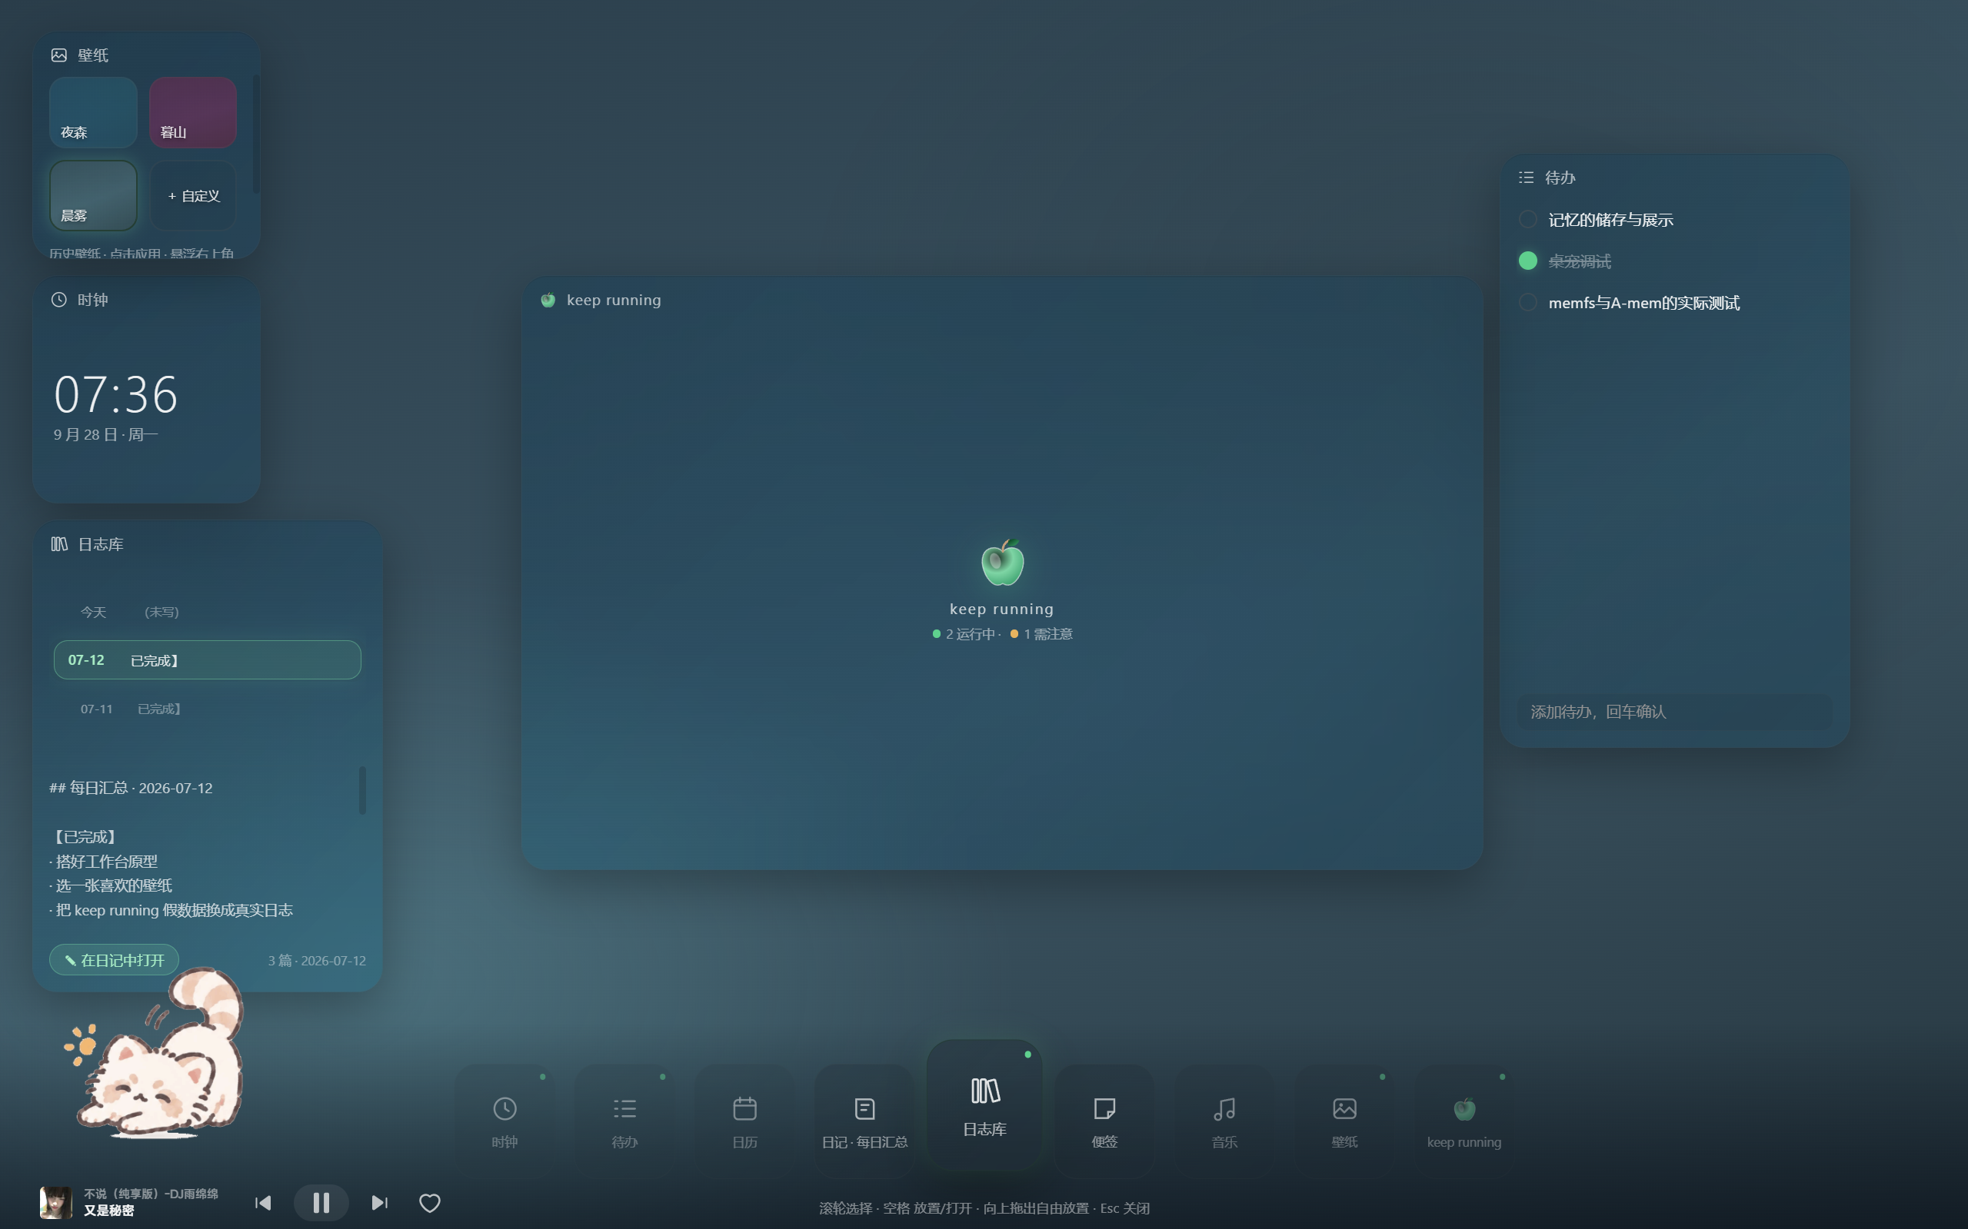Open the keep running dock item
1968x1229 pixels.
point(1464,1121)
